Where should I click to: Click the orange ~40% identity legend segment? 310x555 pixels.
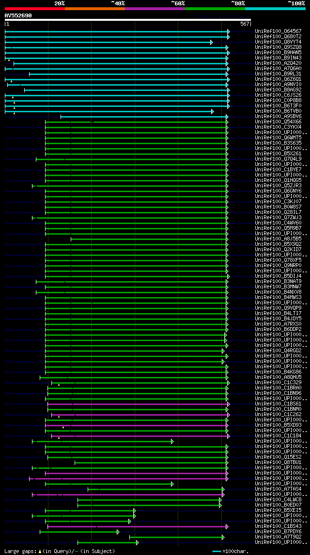95,9
